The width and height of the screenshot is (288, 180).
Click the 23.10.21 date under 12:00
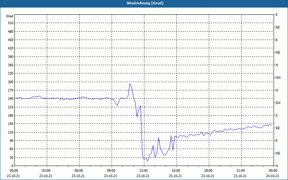click(x=143, y=176)
